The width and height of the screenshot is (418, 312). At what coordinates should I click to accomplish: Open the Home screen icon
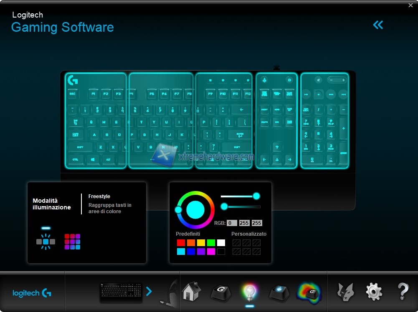(192, 292)
